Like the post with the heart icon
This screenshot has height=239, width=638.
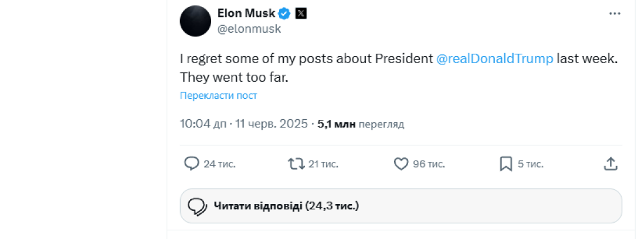pos(401,164)
